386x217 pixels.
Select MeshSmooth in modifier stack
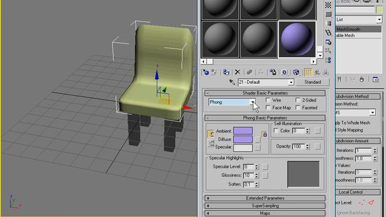(358, 30)
